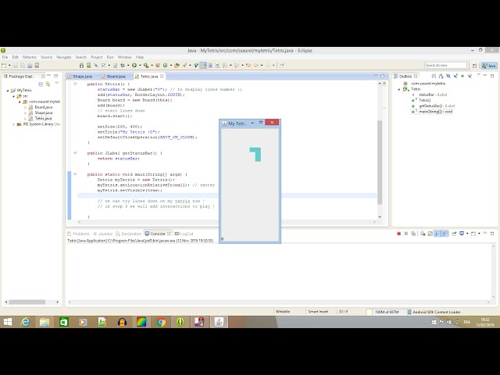Toggle Mark Occurrences highlighted toolbar button
500x375 pixels.
(x=203, y=66)
